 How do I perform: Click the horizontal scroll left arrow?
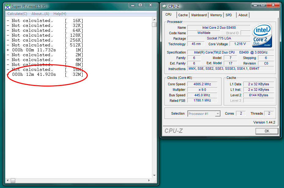[x=8, y=180]
